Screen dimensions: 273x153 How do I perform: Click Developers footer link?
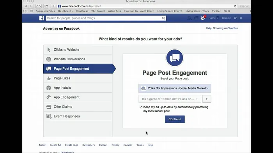click(89, 145)
